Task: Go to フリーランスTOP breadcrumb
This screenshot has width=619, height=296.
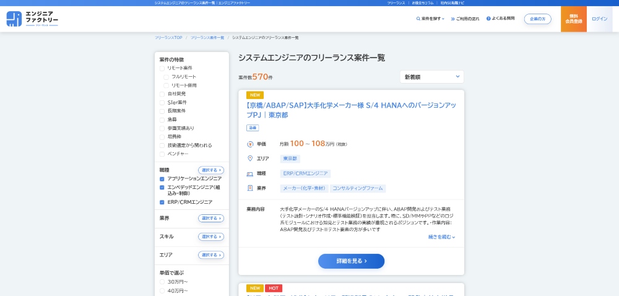Action: pos(168,38)
